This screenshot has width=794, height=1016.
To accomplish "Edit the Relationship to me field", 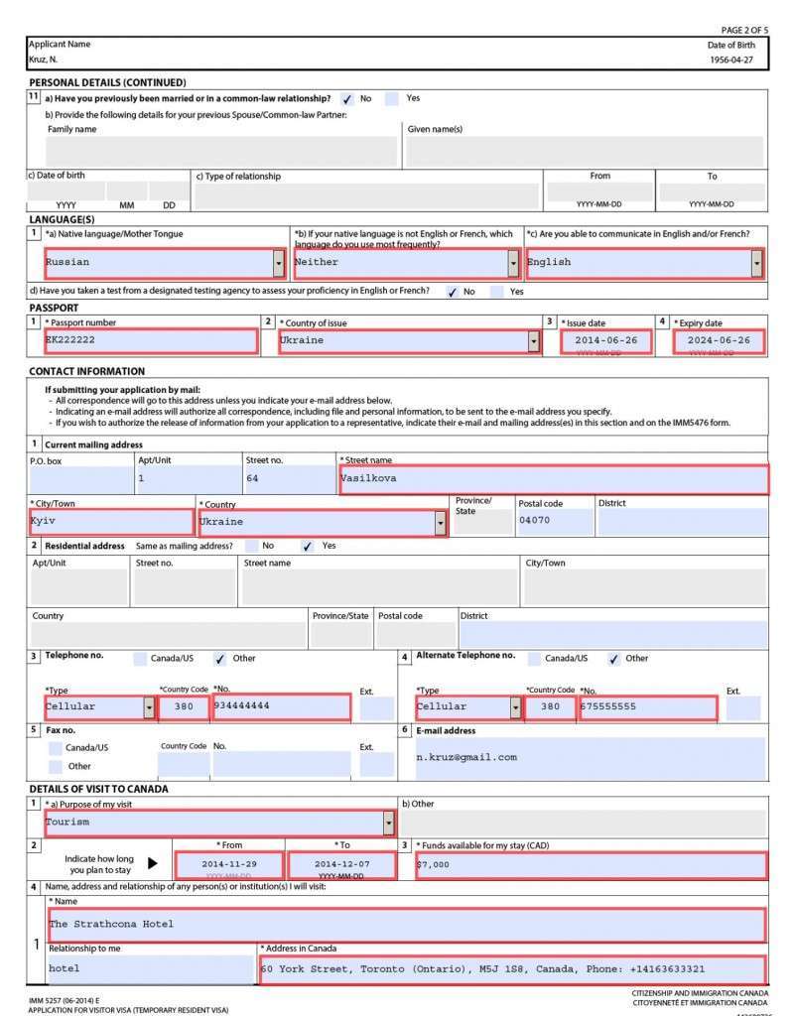I will (151, 970).
